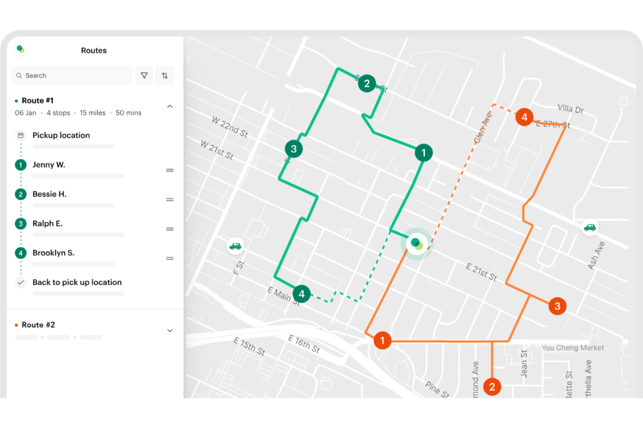Open the Brooklyn S. stop entry
This screenshot has height=428, width=643.
pyautogui.click(x=94, y=258)
